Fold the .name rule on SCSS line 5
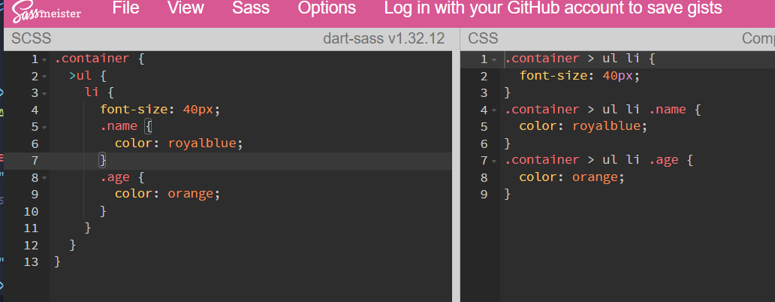Image resolution: width=775 pixels, height=302 pixels. pyautogui.click(x=45, y=127)
